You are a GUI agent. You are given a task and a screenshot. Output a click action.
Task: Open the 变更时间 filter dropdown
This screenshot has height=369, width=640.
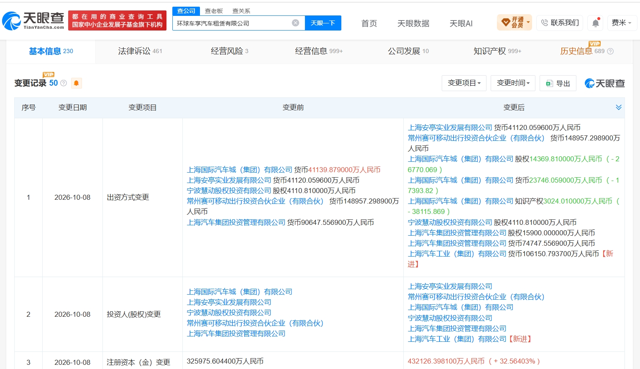[x=513, y=83]
